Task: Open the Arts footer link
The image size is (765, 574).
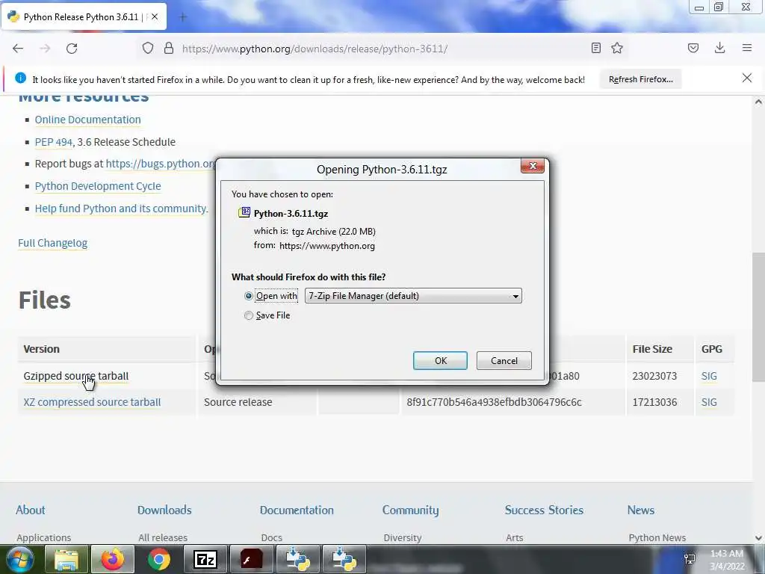Action: (x=514, y=537)
